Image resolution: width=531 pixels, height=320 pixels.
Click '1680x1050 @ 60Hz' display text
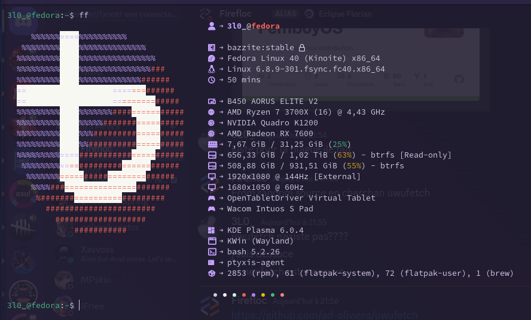pyautogui.click(x=265, y=187)
